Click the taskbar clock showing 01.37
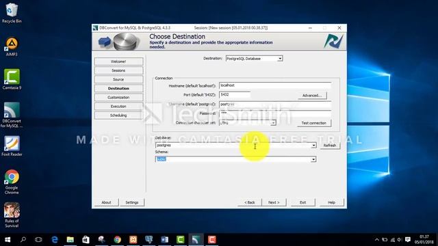Viewport: 438px width, 246px height. pos(424,240)
